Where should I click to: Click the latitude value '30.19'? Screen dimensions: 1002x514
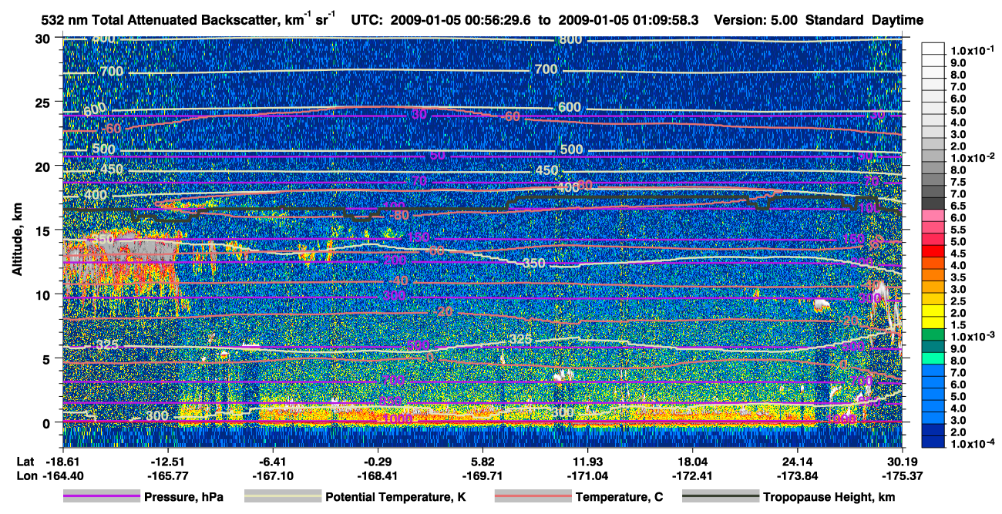(903, 462)
